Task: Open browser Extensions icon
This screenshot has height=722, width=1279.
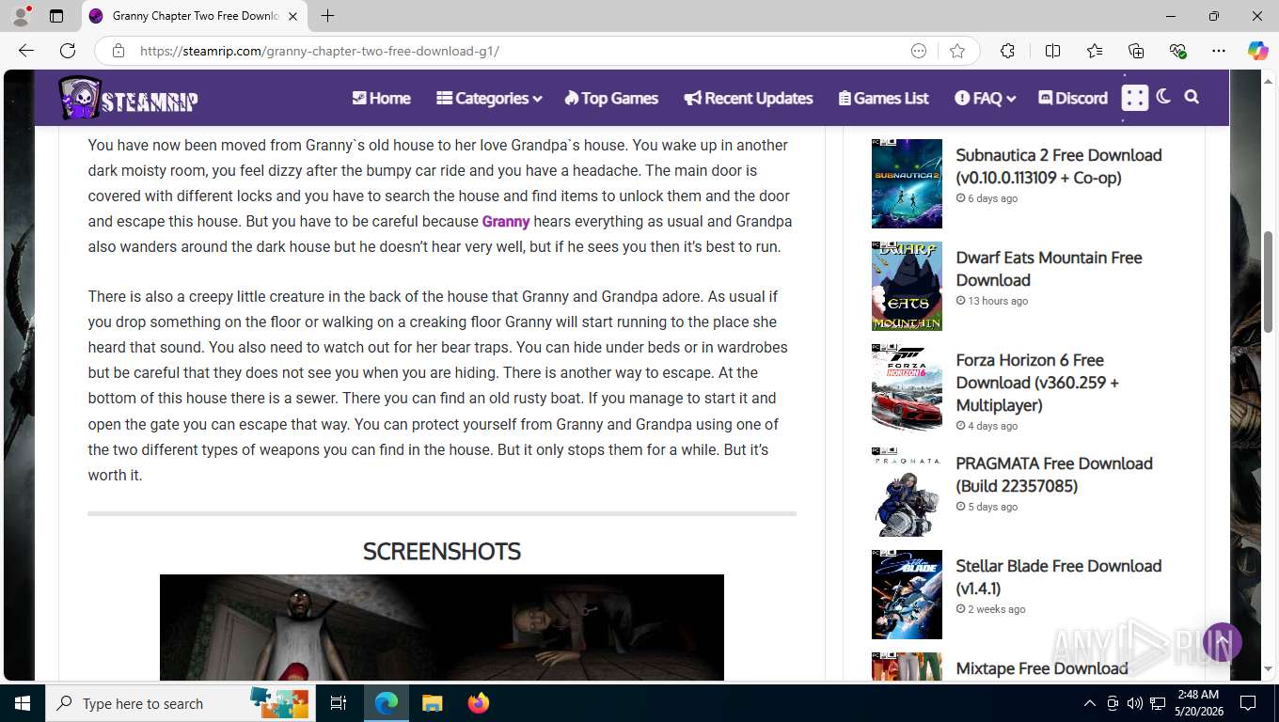Action: click(1007, 51)
